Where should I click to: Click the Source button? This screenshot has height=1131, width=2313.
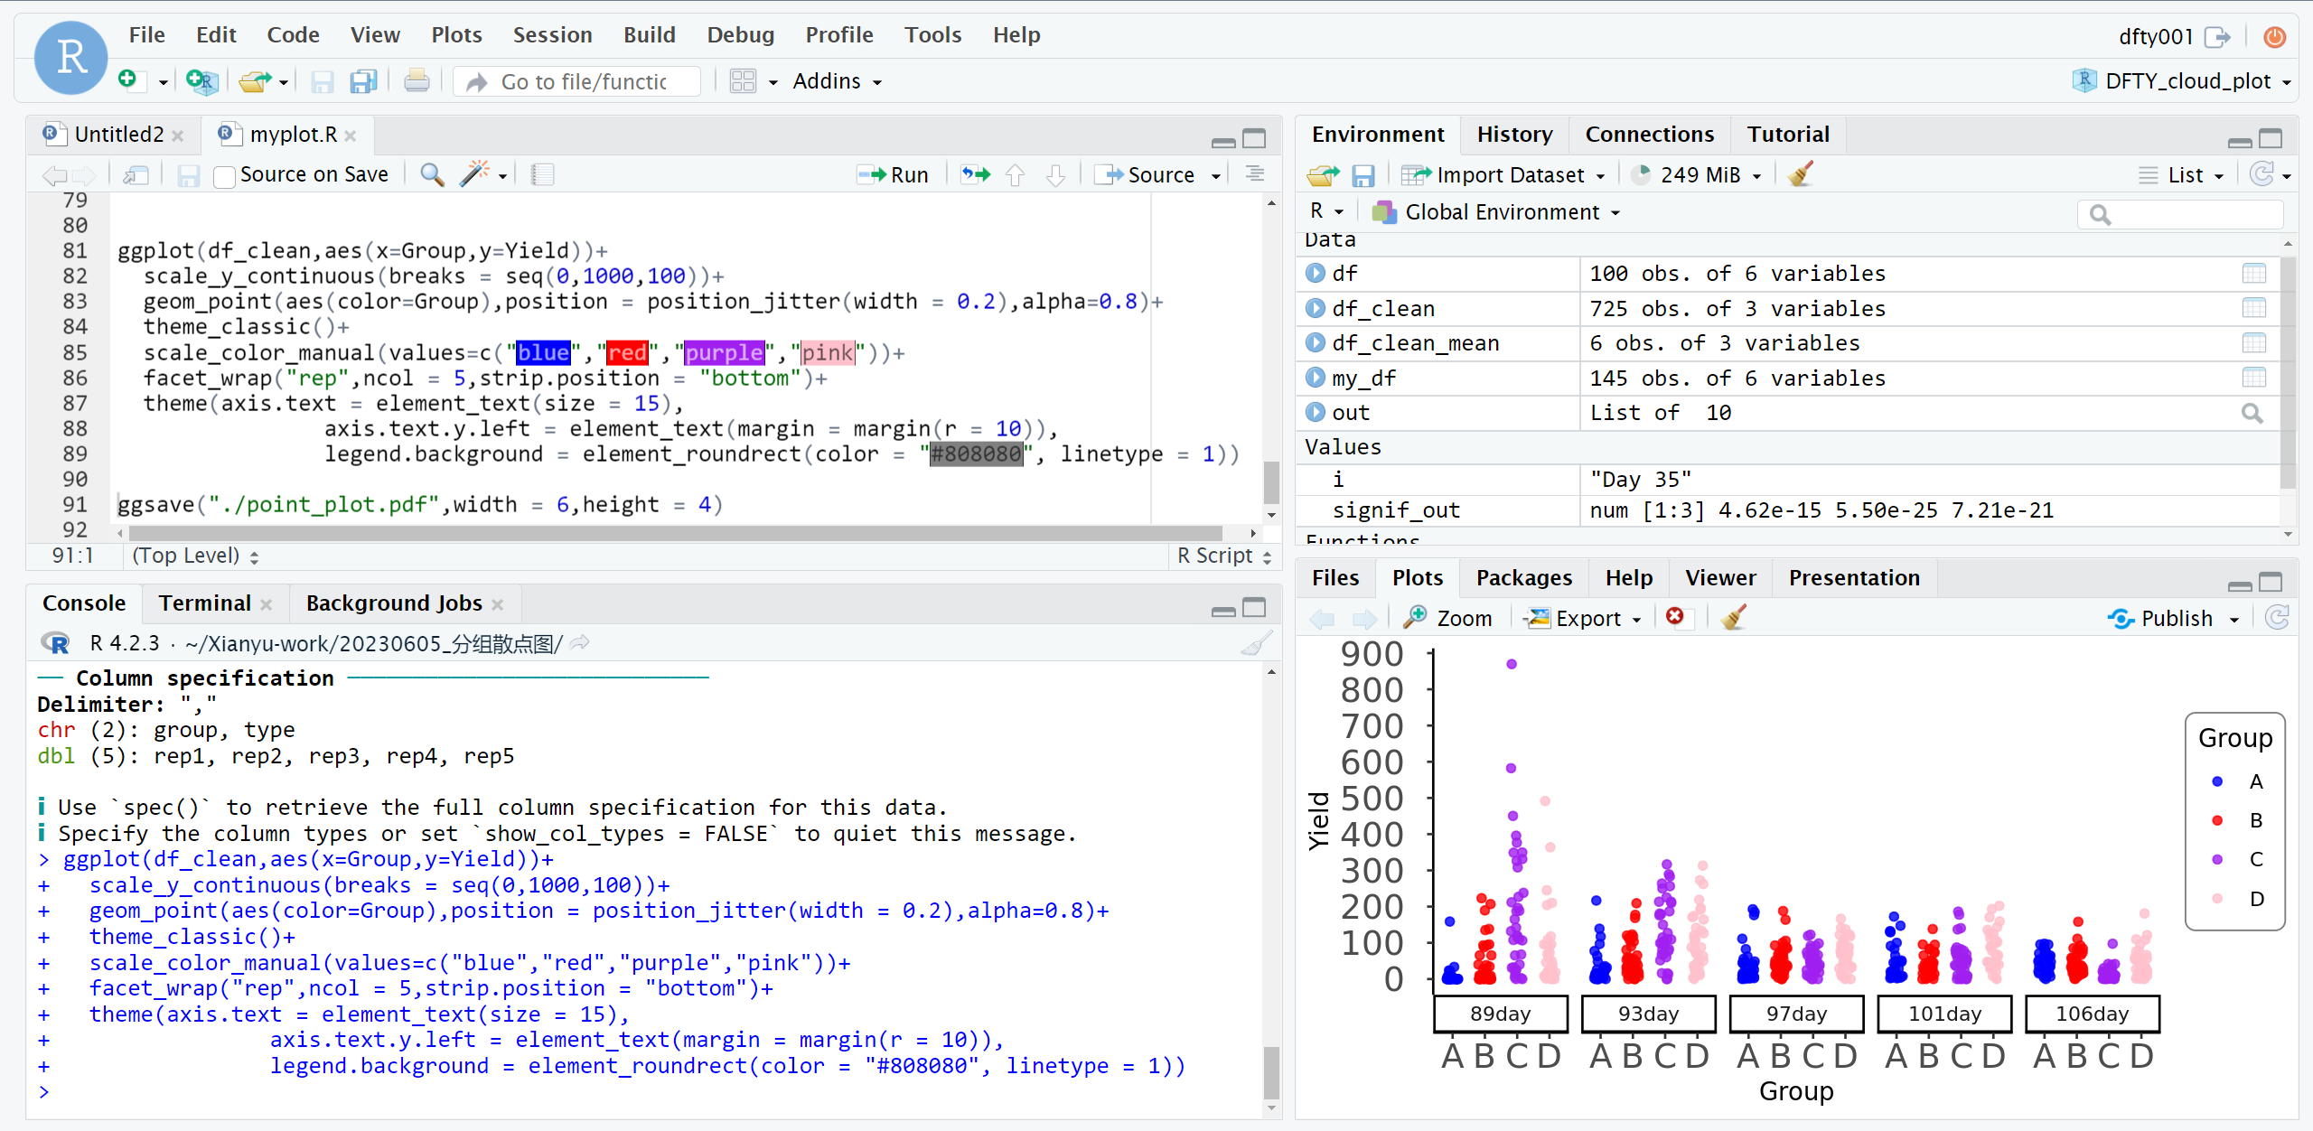(1146, 174)
